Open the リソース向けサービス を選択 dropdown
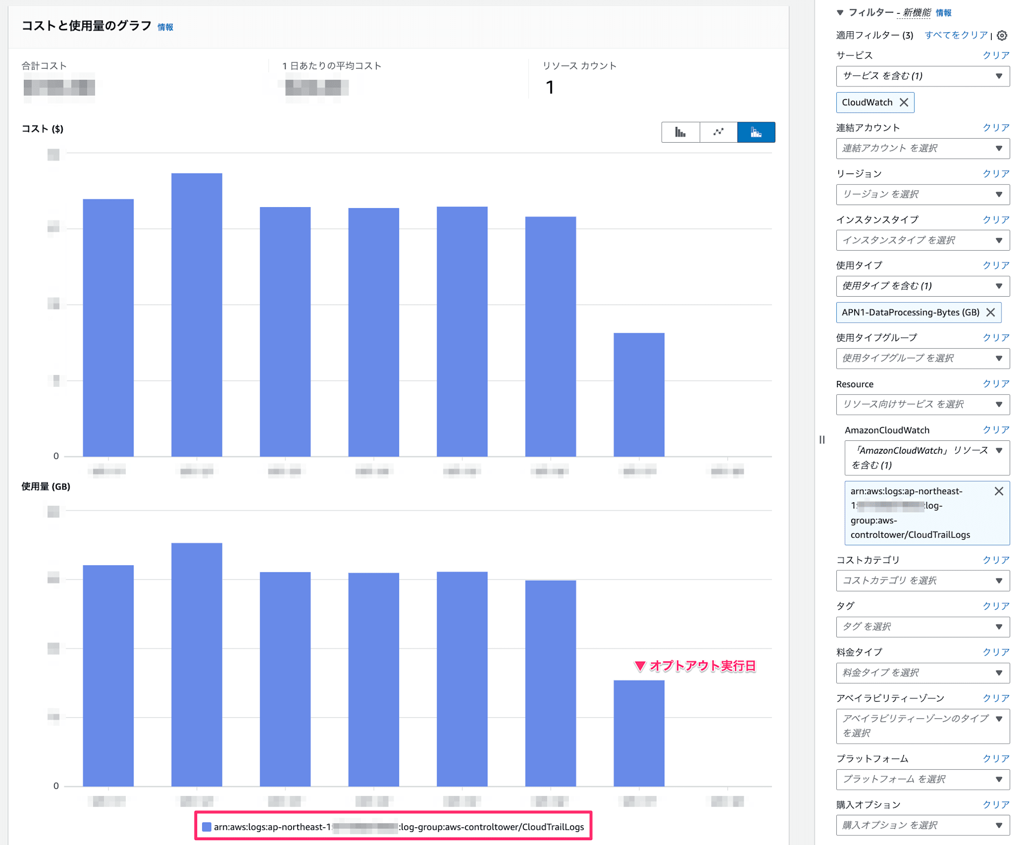 point(923,405)
